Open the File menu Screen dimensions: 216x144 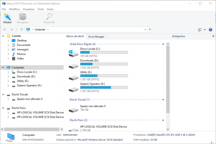click(4, 9)
